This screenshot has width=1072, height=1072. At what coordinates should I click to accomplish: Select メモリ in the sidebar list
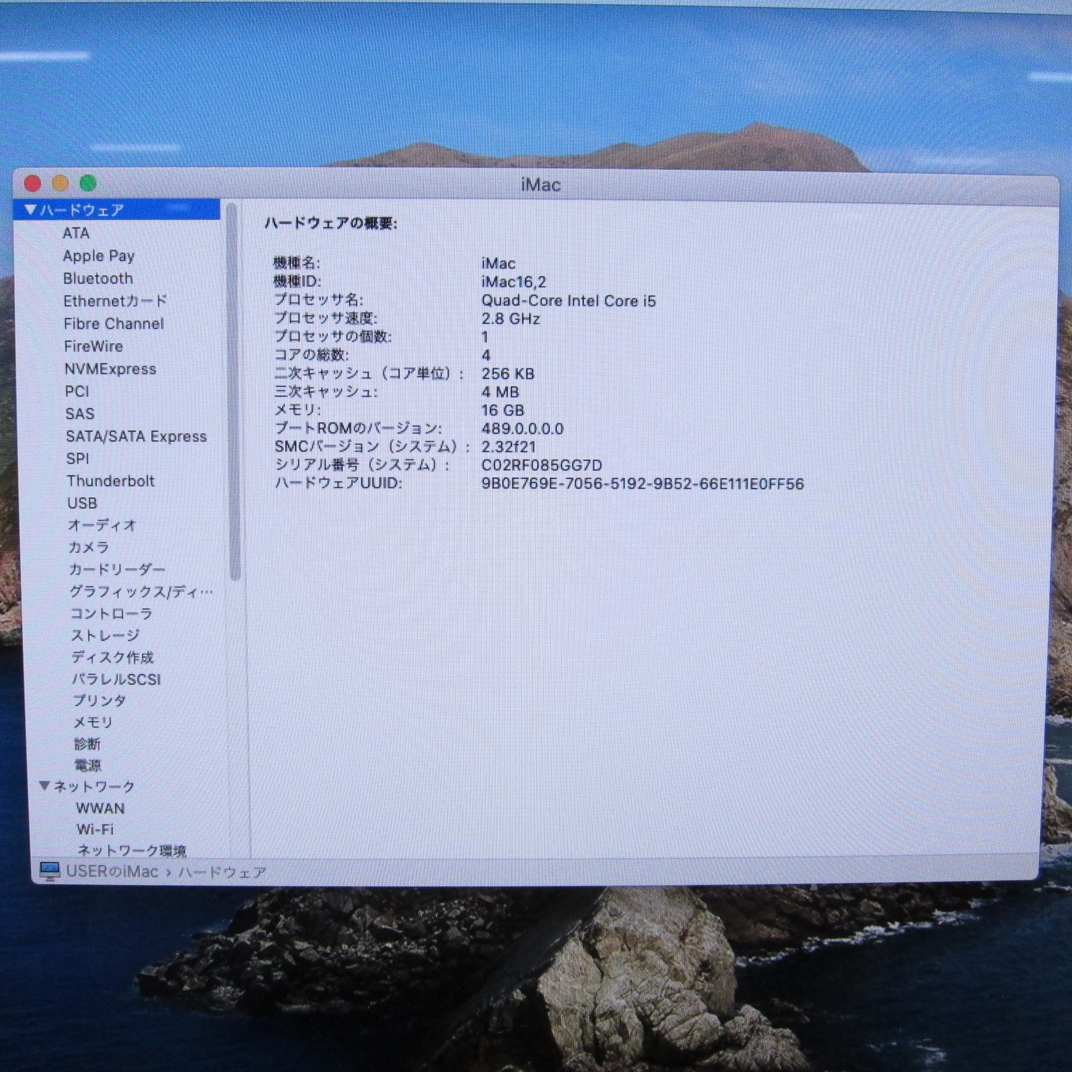[x=93, y=722]
